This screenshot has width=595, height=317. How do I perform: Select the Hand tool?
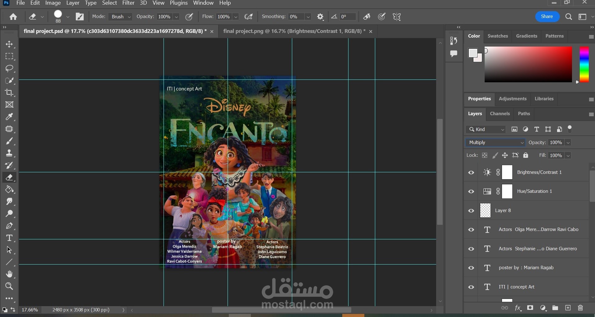tap(9, 274)
